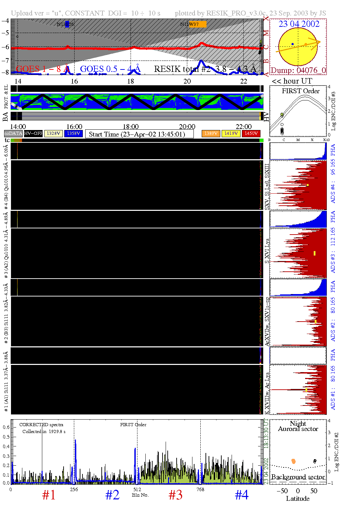Select the 1450V red legend box
The height and width of the screenshot is (508, 345).
[x=251, y=133]
